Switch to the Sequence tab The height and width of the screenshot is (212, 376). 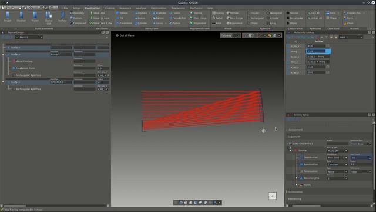pyautogui.click(x=125, y=8)
